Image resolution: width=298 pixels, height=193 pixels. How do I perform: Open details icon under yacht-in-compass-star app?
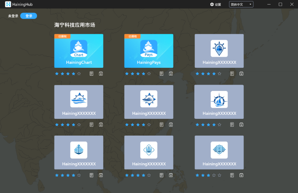(161, 125)
